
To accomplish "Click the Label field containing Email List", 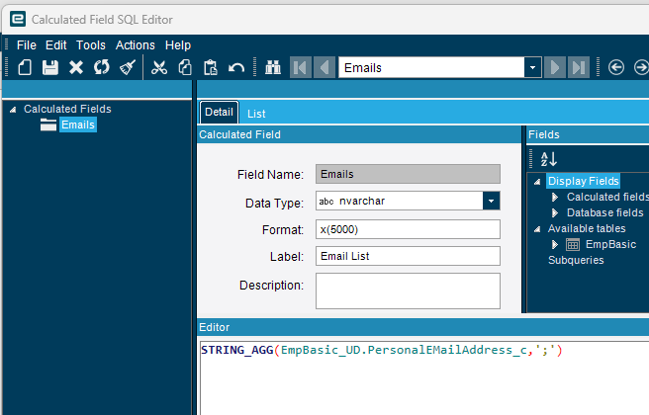I will click(408, 256).
